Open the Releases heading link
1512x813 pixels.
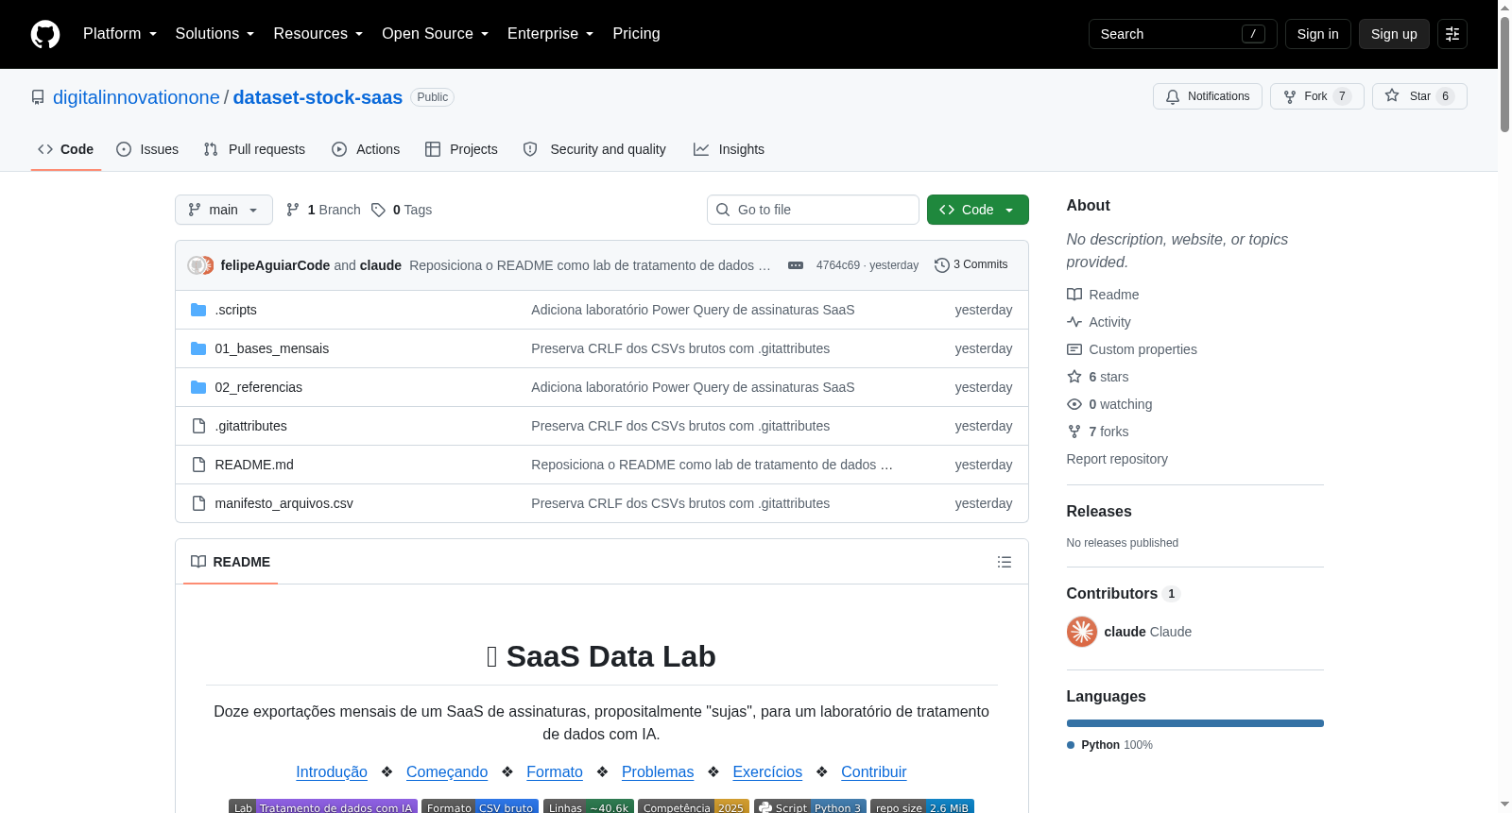(1099, 511)
